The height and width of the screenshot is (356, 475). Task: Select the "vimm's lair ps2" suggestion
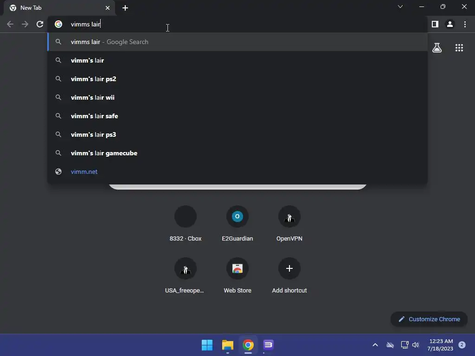point(237,79)
